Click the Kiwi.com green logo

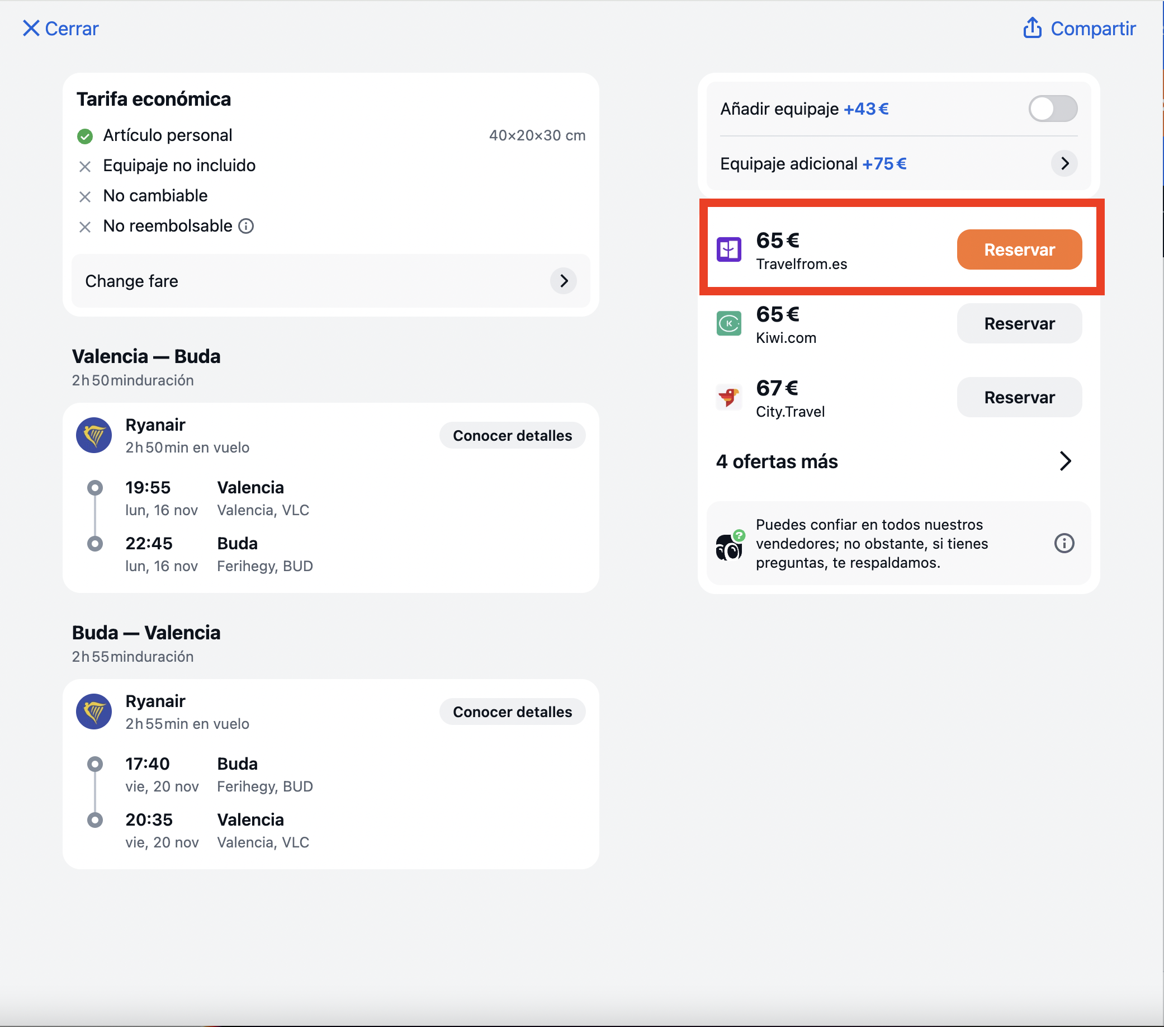coord(728,324)
